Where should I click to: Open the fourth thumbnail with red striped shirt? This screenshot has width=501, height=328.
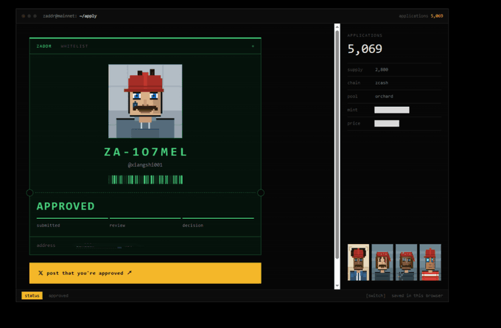coord(430,262)
